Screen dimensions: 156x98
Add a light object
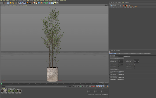point(57,3)
